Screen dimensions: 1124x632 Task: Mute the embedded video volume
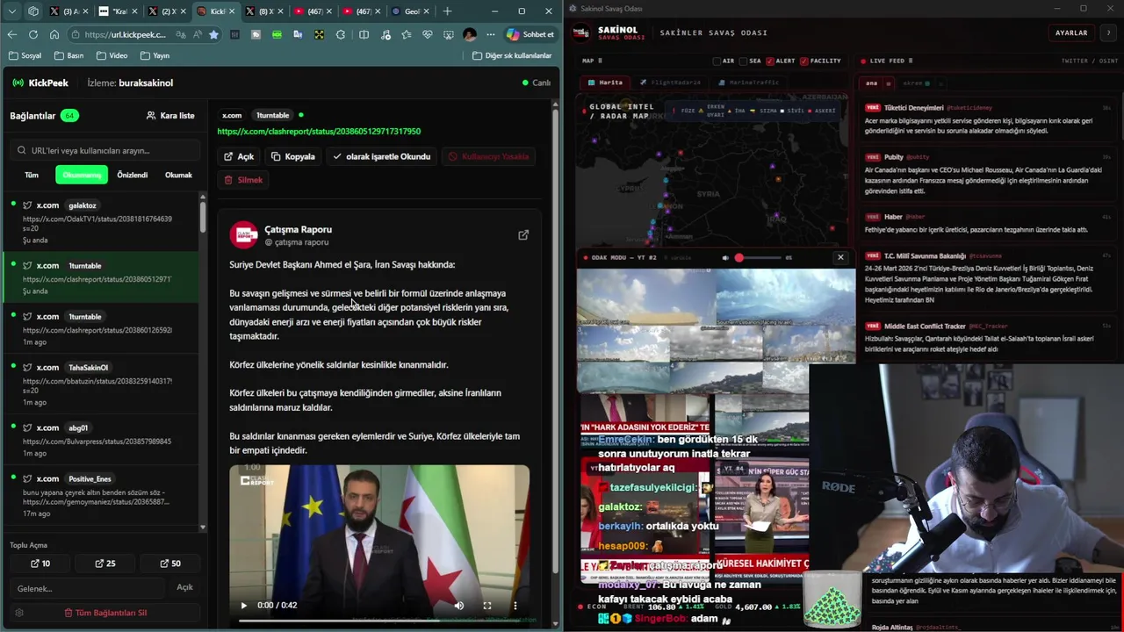click(x=459, y=605)
